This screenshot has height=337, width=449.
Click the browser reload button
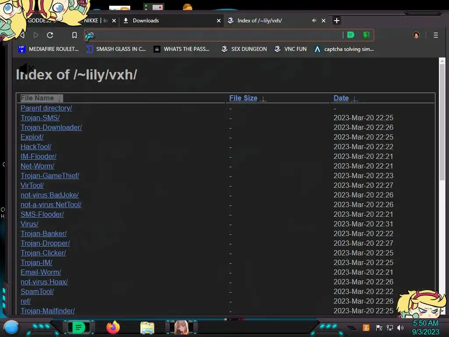50,35
